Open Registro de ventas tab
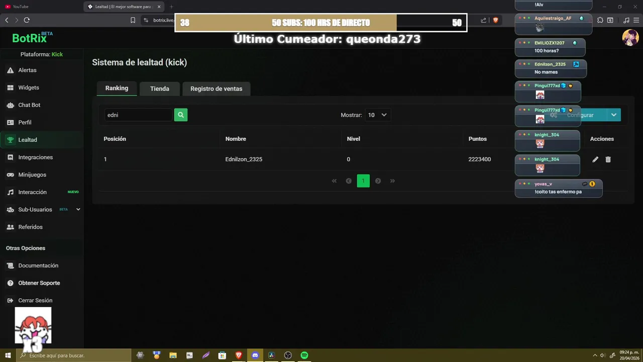 point(216,88)
